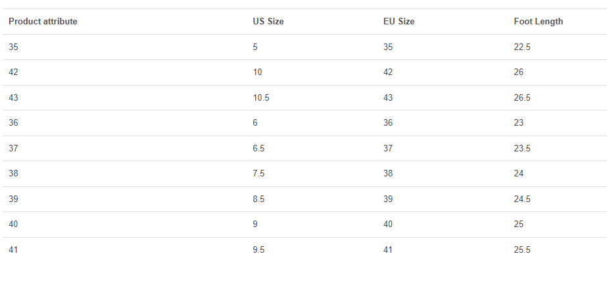Click the Foot Length column header

click(538, 22)
